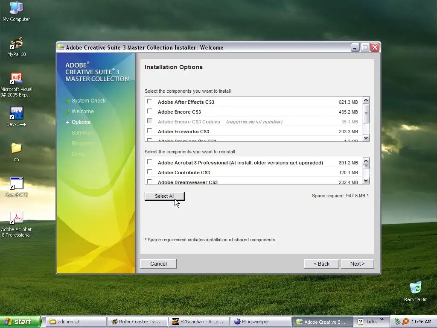Click the install list scrollbar thumb
Image resolution: width=437 pixels, height=328 pixels.
(366, 114)
